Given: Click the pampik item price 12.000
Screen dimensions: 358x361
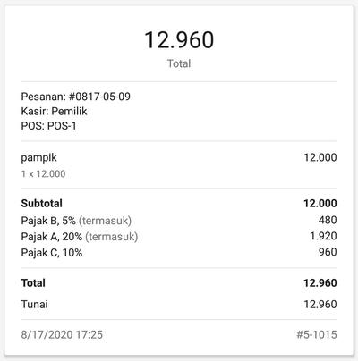Looking at the screenshot, I should (320, 157).
